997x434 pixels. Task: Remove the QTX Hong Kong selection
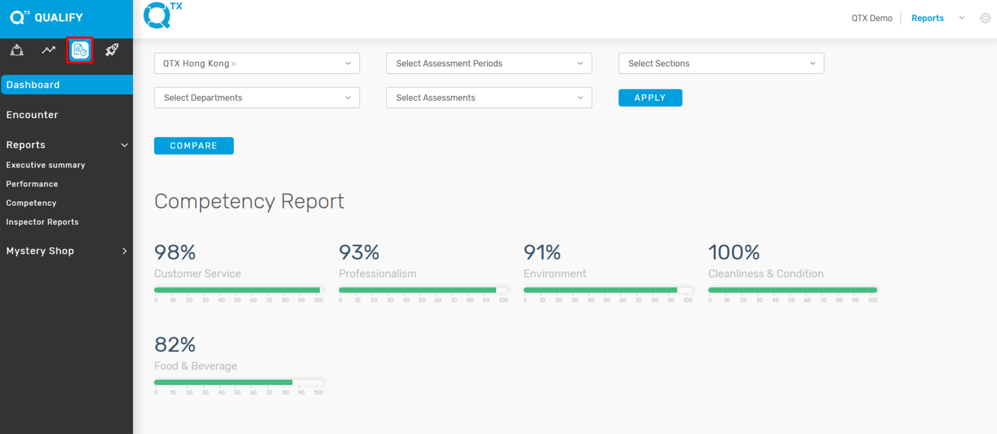(234, 64)
